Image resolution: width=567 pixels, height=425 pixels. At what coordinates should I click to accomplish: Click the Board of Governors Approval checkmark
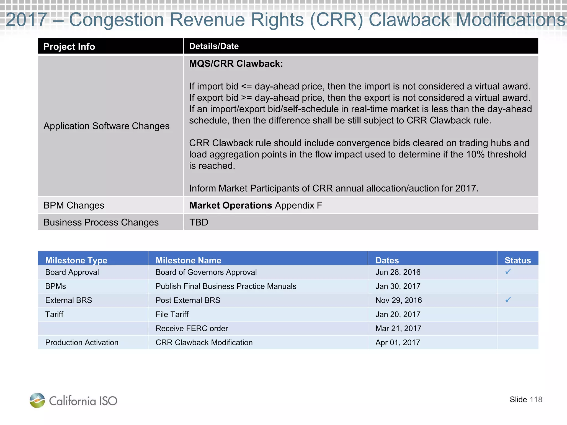[508, 271]
